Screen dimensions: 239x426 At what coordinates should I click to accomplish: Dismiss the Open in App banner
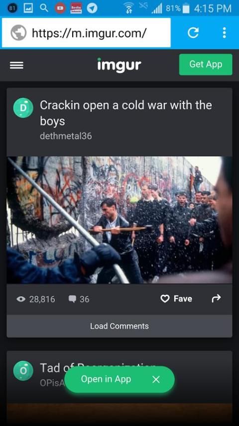156,380
